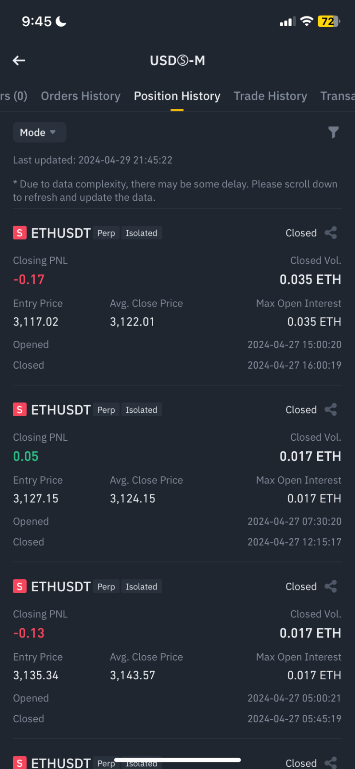
Task: Tap the short badge beside first ETHUSDT
Action: coord(20,233)
